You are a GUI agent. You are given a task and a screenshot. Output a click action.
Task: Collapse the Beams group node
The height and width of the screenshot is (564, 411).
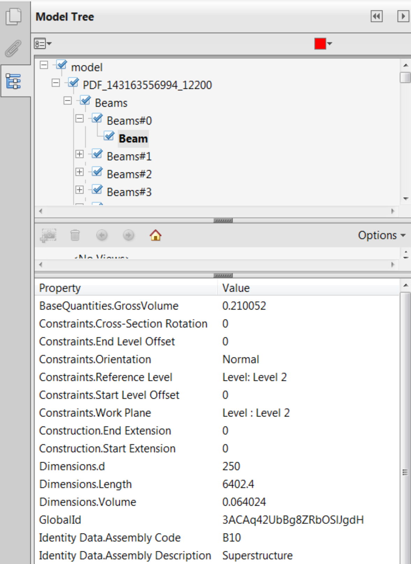[67, 101]
